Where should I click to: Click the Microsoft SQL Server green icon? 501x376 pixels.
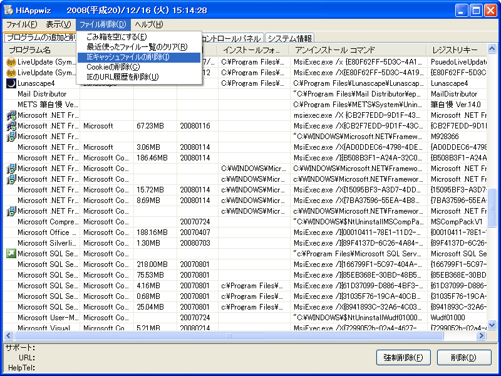click(11, 254)
